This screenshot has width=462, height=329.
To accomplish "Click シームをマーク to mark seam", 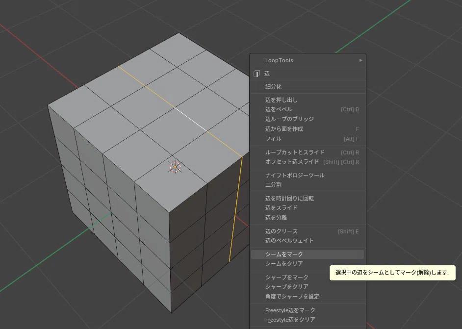I will tap(308, 254).
